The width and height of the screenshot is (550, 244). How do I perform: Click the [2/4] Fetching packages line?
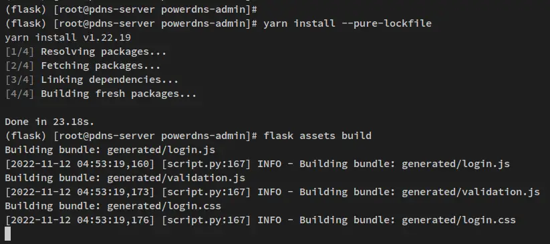coord(82,66)
